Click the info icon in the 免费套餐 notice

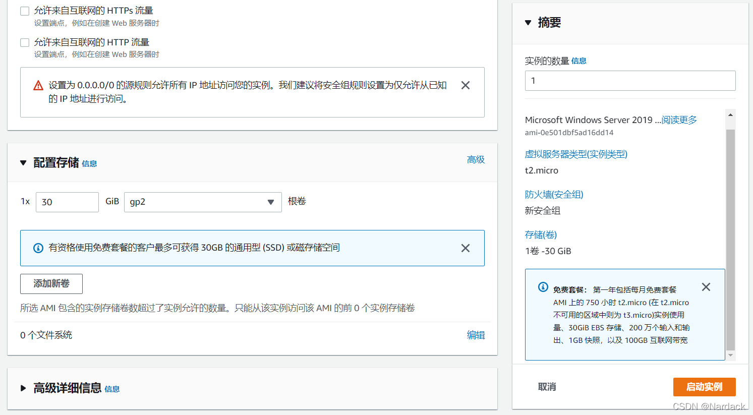pos(543,287)
